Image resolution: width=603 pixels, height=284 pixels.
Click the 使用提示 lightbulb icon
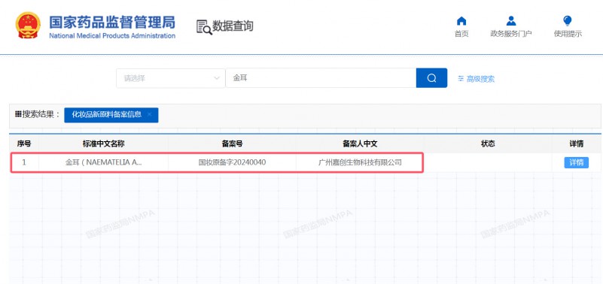[567, 21]
